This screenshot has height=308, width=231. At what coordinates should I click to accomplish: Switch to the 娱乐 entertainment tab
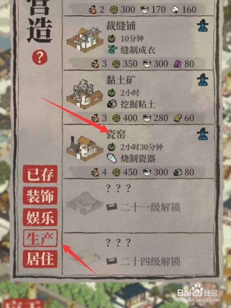click(40, 217)
